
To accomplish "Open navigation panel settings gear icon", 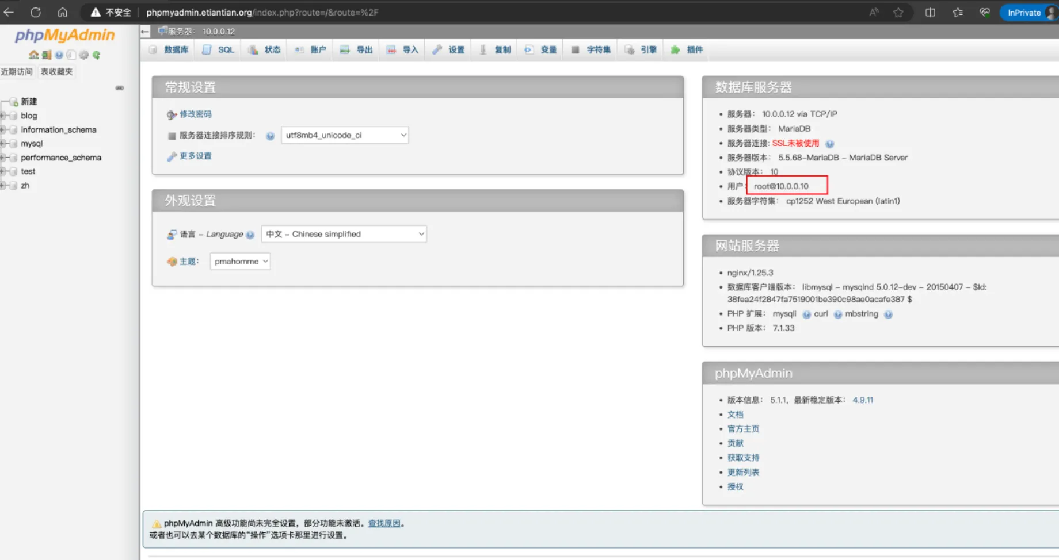I will point(84,55).
